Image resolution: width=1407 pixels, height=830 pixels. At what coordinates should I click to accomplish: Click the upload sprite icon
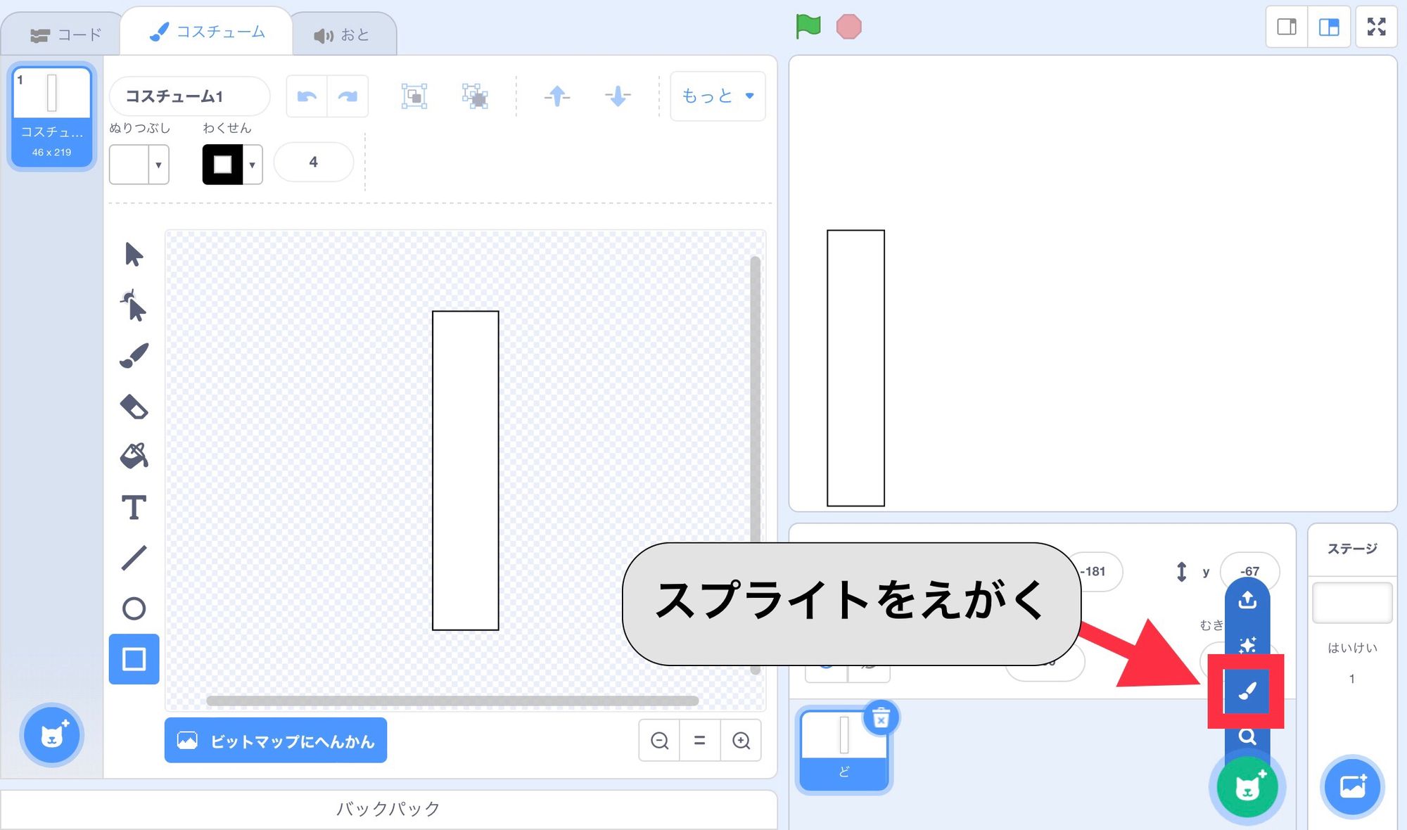tap(1247, 600)
